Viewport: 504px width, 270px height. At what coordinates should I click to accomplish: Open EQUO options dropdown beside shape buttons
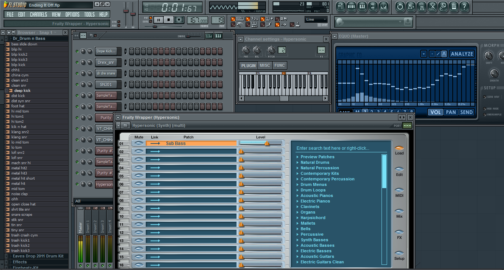tap(424, 54)
